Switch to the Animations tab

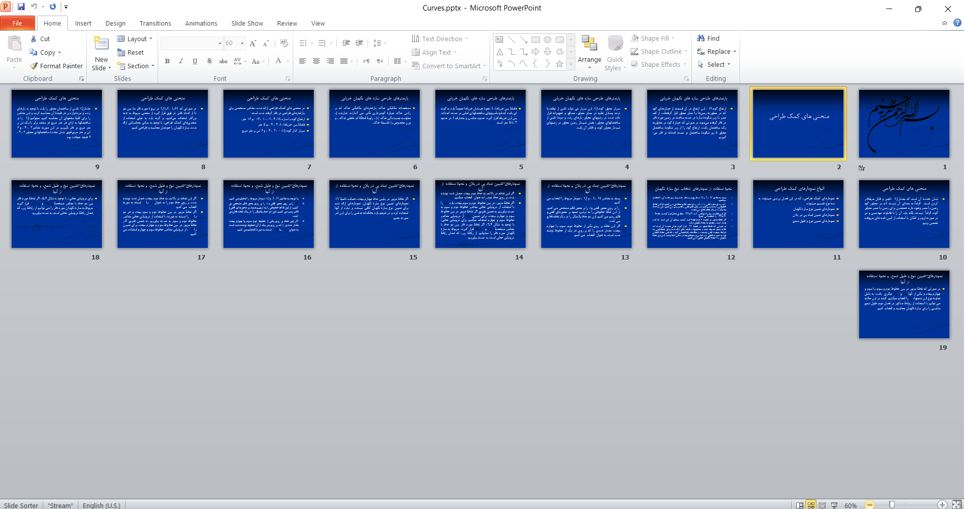click(201, 23)
